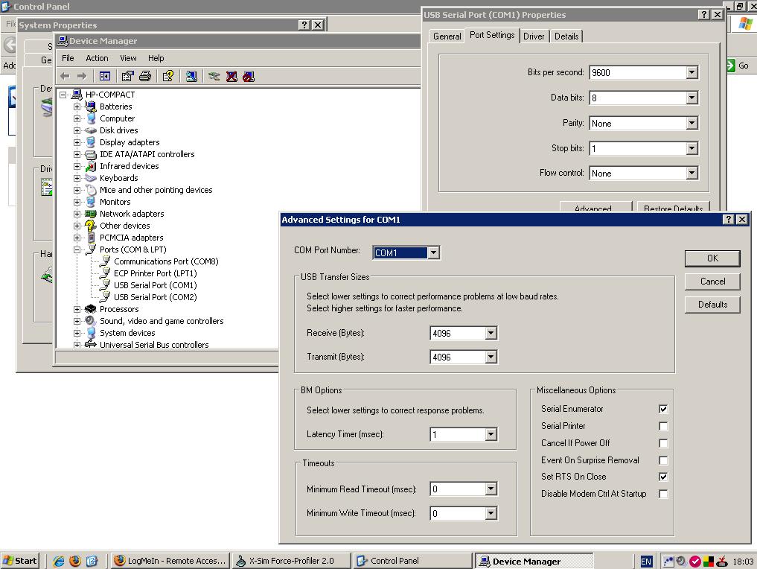Open the Minimum Read Timeout dropdown
Viewport: 757px width, 569px height.
pos(491,489)
